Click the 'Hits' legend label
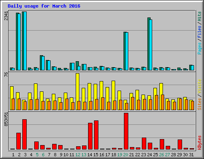204x159 pixels. (x=200, y=16)
